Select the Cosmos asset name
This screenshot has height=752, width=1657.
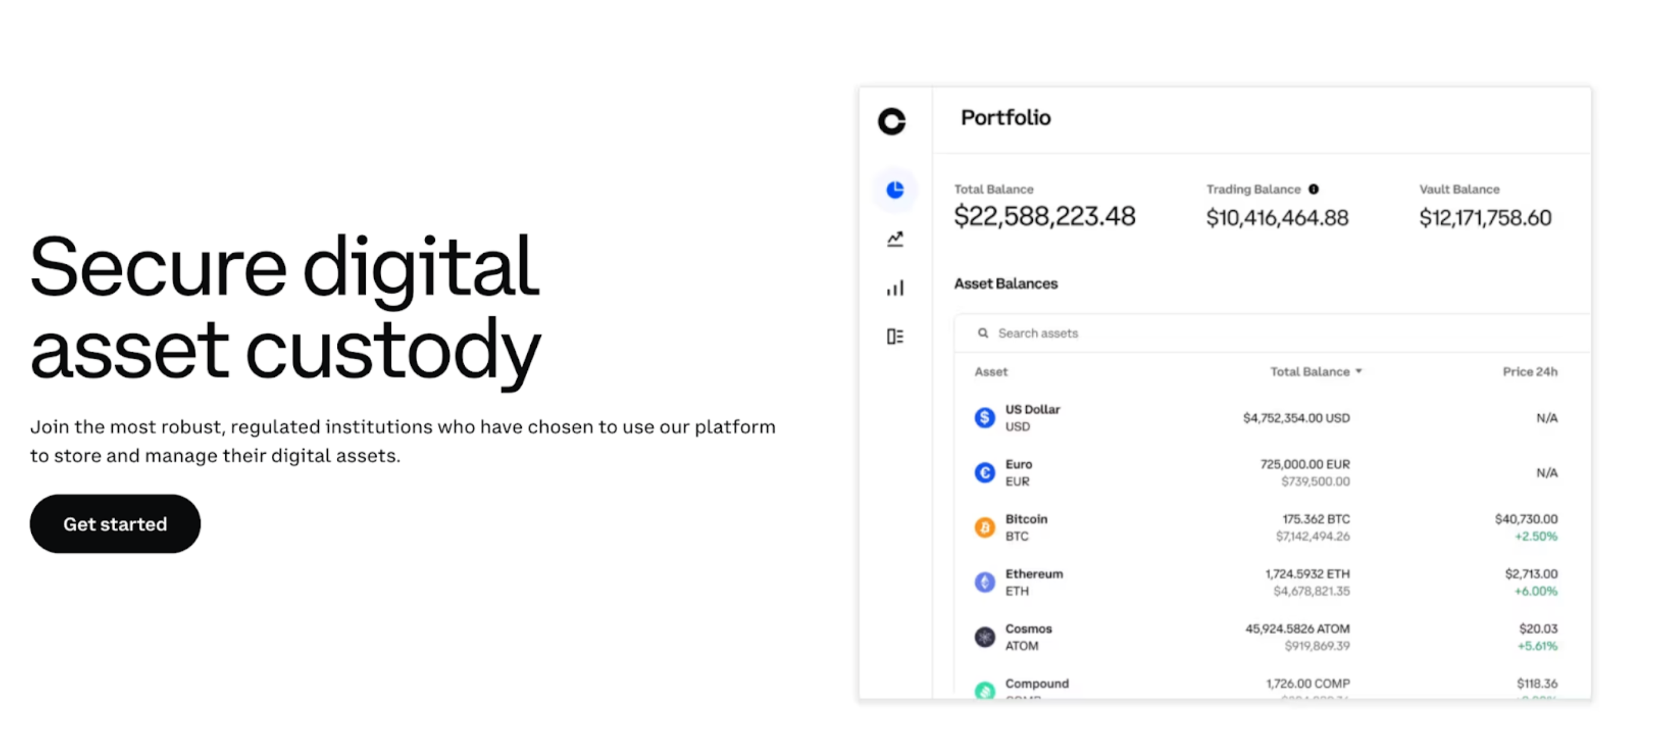[x=1029, y=628]
